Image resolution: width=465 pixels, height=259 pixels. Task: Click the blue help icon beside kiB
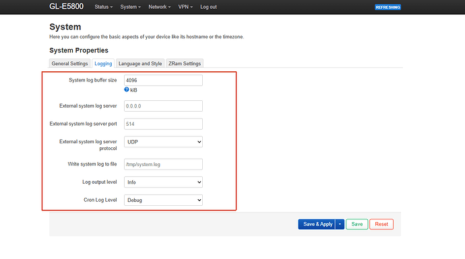[126, 89]
